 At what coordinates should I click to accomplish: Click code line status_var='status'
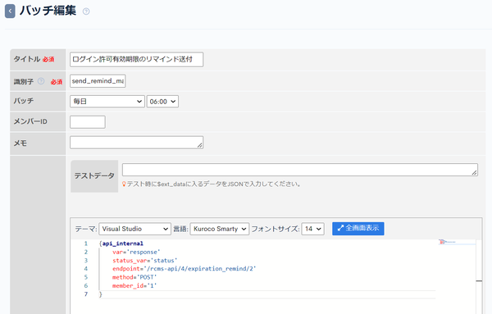pos(145,261)
